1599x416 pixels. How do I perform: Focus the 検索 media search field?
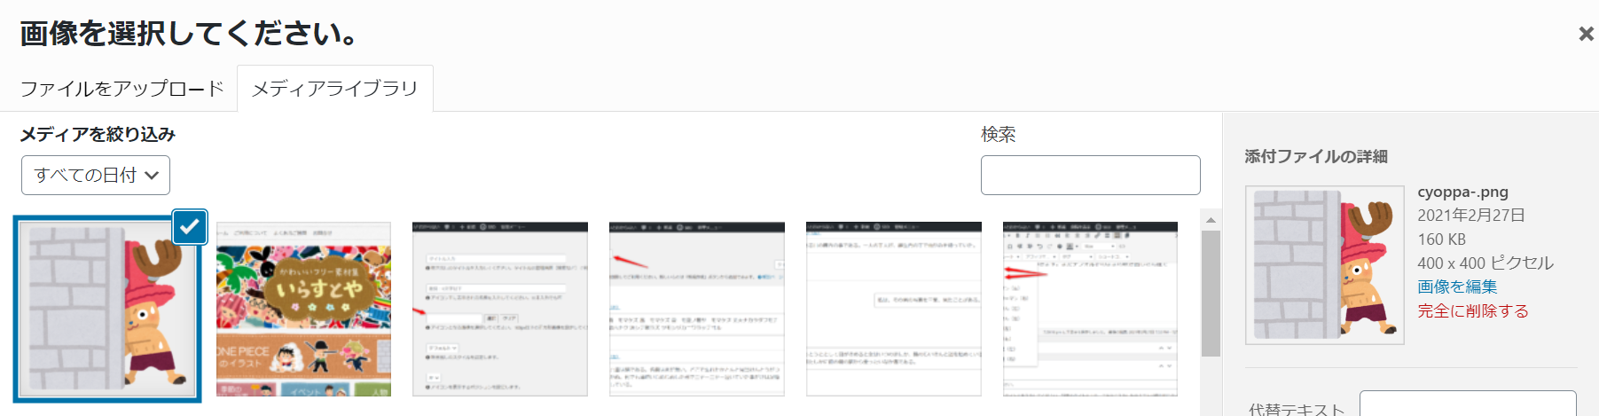(x=1090, y=176)
